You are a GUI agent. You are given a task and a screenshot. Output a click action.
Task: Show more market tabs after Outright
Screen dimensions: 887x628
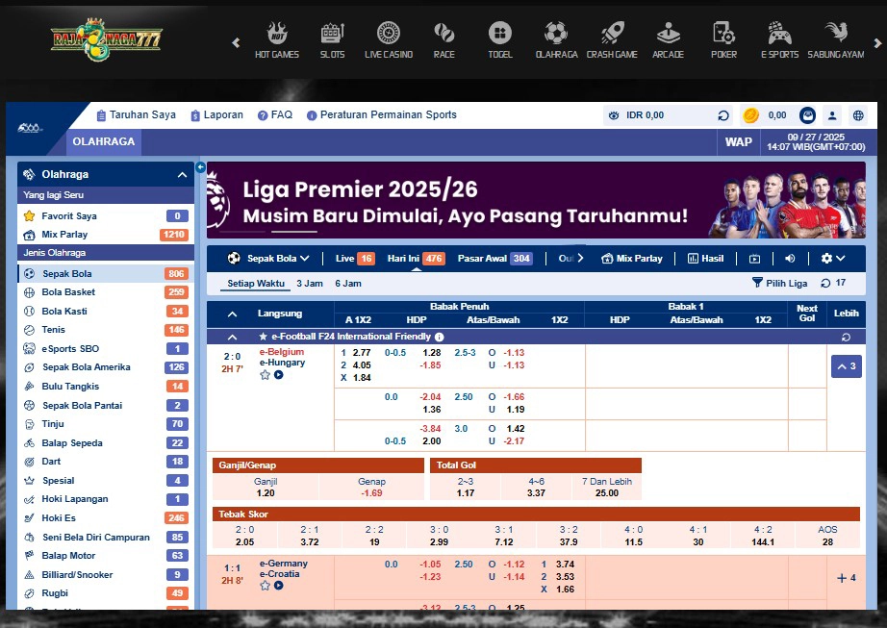pos(580,259)
